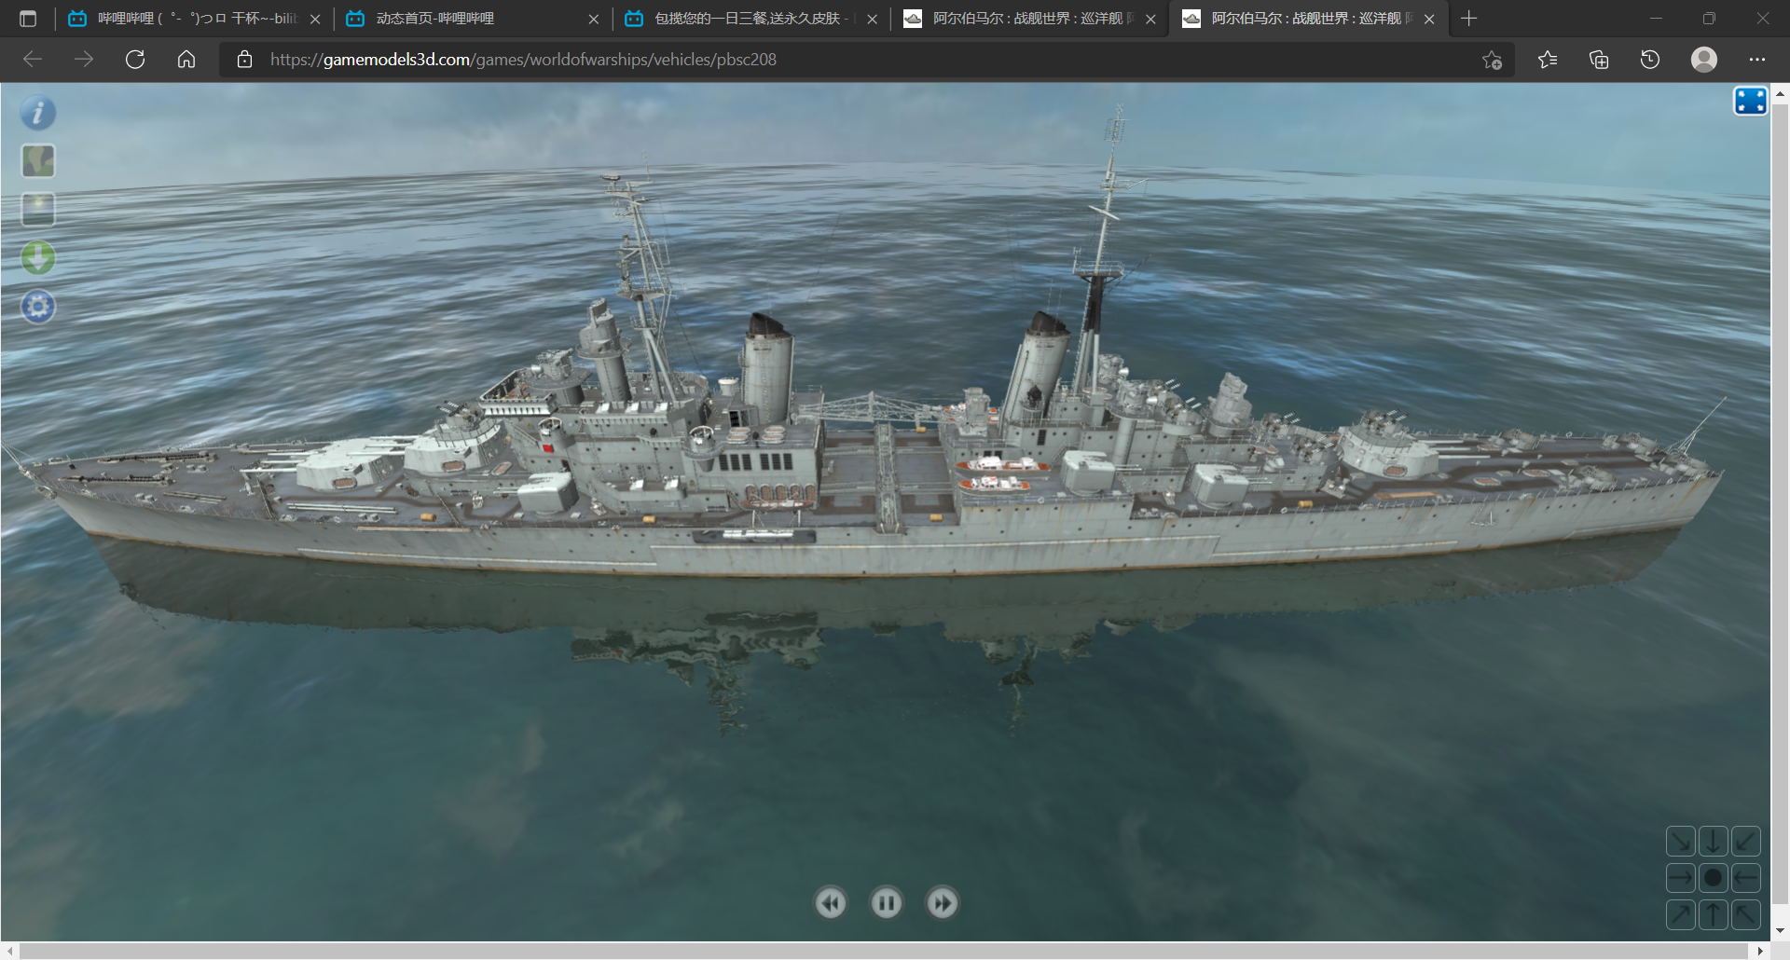Open the viewer settings gear

point(38,307)
